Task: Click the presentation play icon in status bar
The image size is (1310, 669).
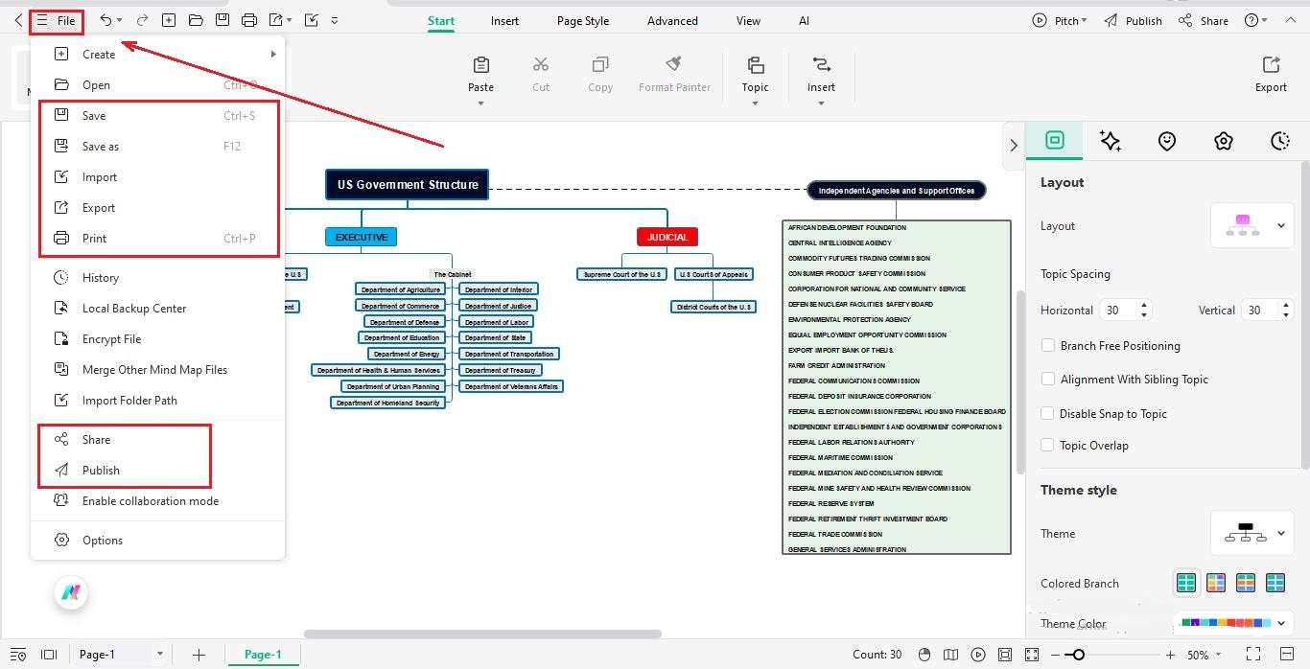Action: 977,655
